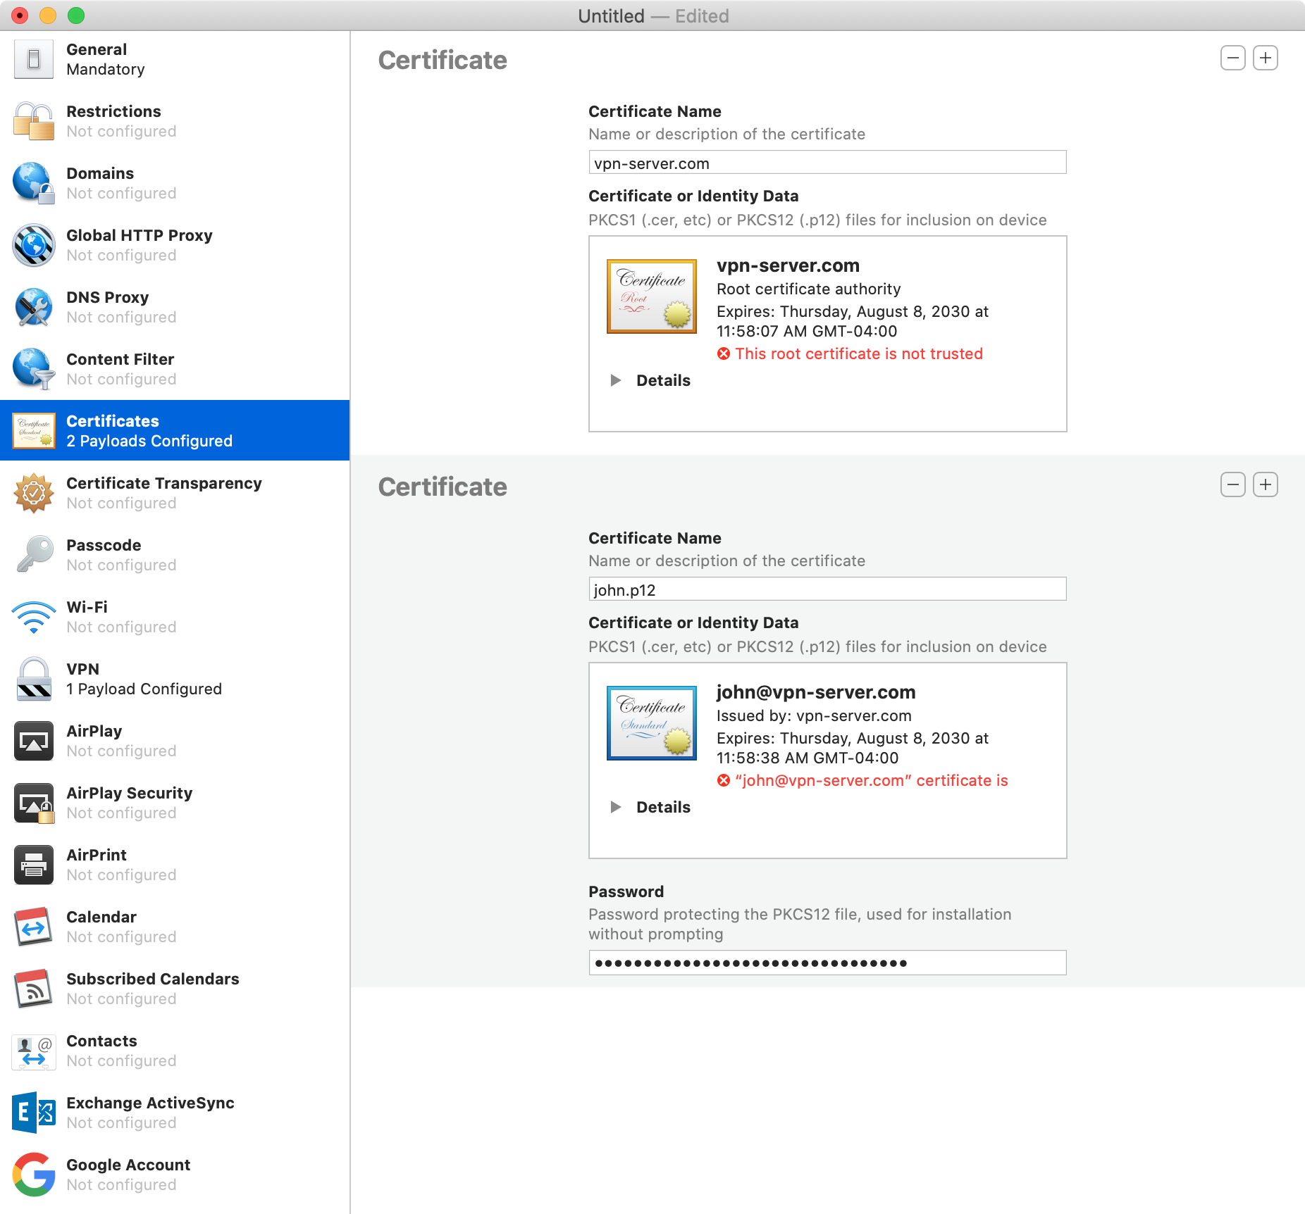
Task: Select Subscribed Calendars label in sidebar
Action: point(153,979)
